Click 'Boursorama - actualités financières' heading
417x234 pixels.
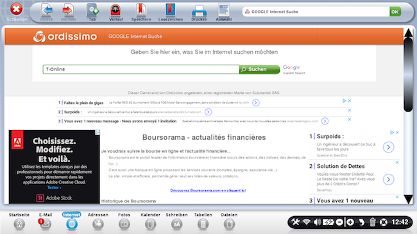pyautogui.click(x=204, y=137)
